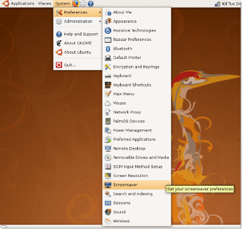Click the Default Printer icon
Viewport: 243px width, 230px height.
point(108,58)
